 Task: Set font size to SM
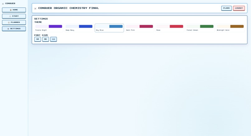(x=38, y=39)
